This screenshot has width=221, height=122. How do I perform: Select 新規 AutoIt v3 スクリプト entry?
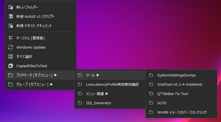point(40,17)
